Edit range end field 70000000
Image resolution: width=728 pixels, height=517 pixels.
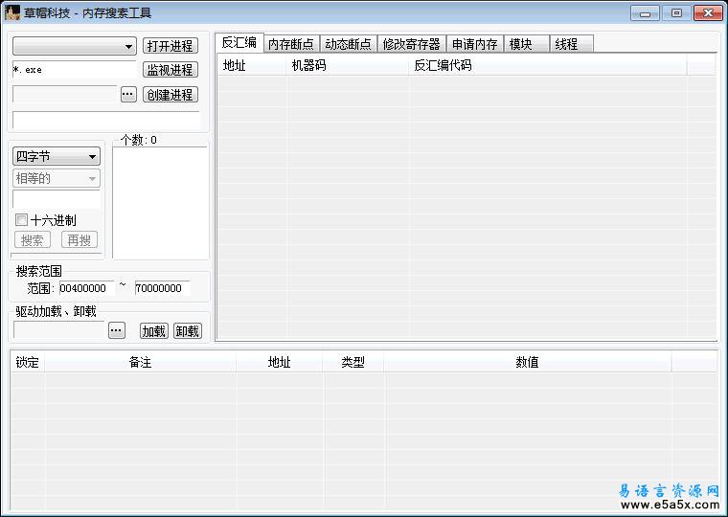click(x=162, y=288)
